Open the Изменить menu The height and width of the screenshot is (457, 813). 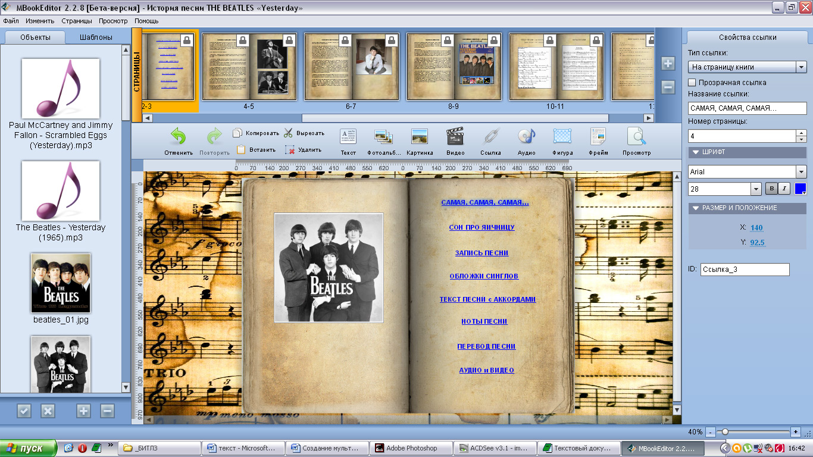coord(40,21)
